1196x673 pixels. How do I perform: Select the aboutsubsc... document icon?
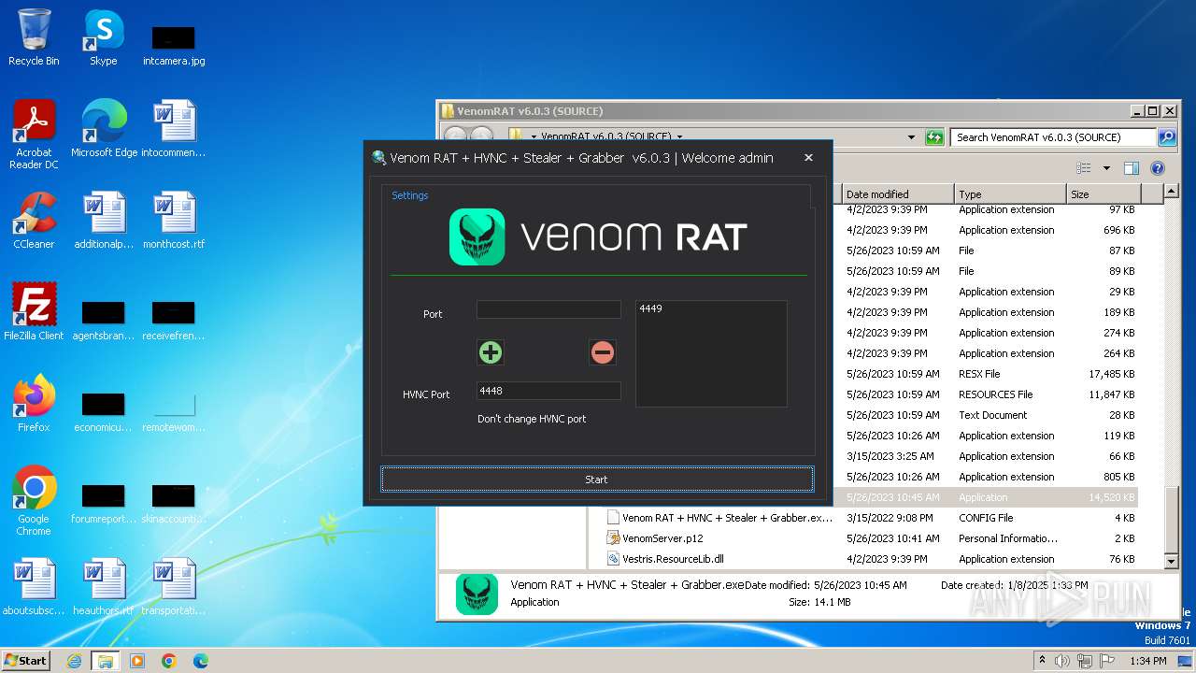tap(34, 587)
